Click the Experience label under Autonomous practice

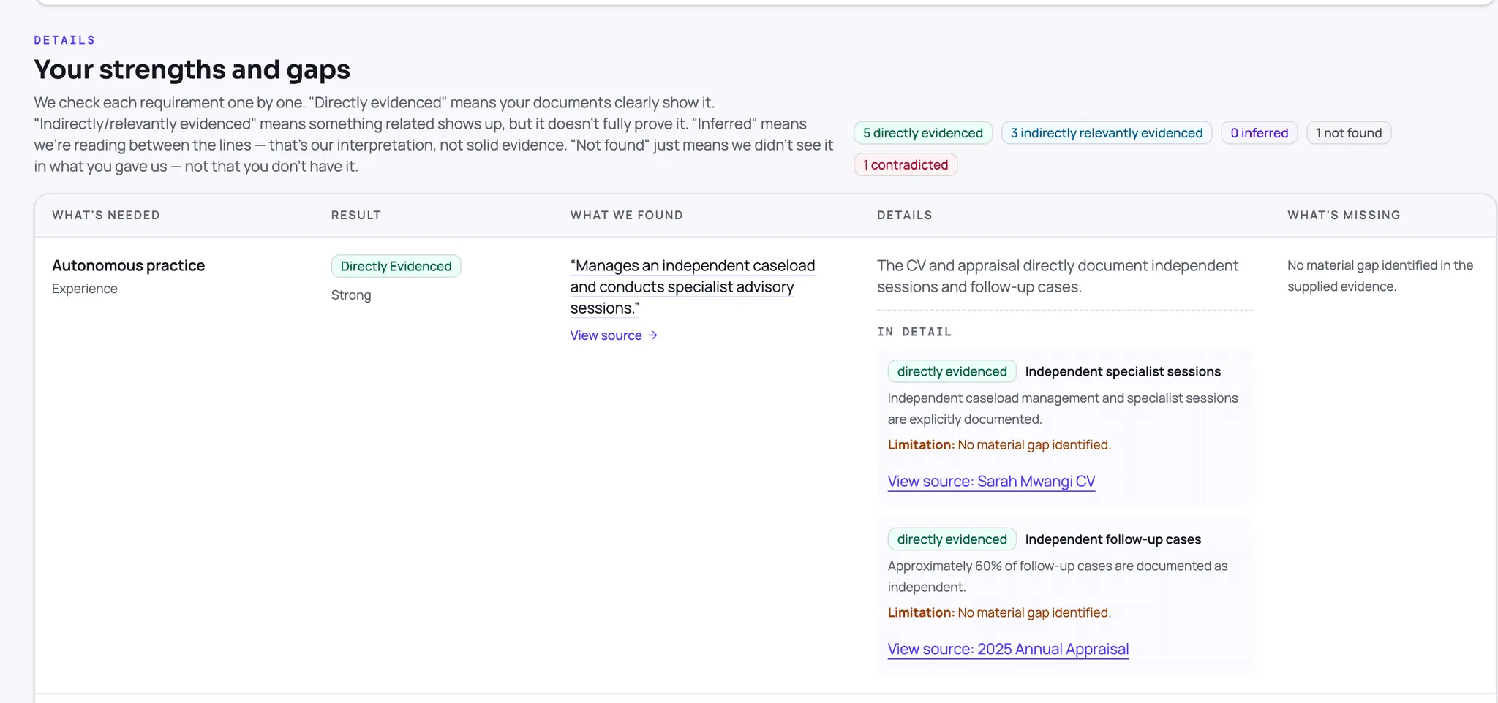[x=85, y=289]
